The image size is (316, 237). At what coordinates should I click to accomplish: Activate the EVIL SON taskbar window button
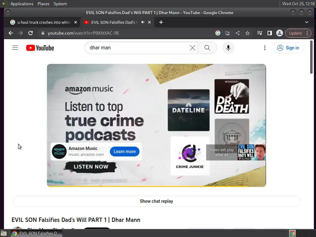pyautogui.click(x=37, y=233)
